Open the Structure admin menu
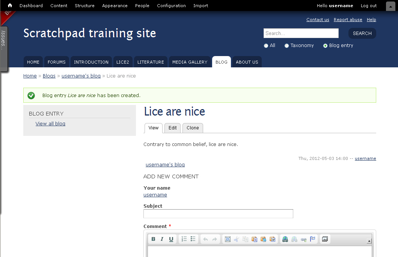The width and height of the screenshot is (398, 257). (x=84, y=6)
